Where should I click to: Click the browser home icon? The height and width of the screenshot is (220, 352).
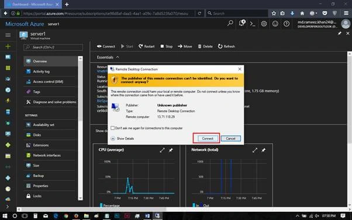pyautogui.click(x=302, y=13)
